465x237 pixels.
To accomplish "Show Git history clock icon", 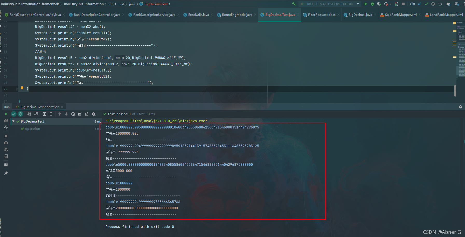I will 433,4.
